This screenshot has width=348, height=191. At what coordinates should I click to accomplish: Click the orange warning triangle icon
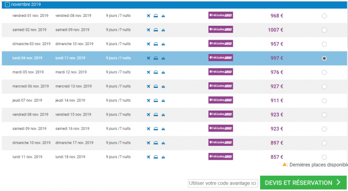tap(284, 164)
